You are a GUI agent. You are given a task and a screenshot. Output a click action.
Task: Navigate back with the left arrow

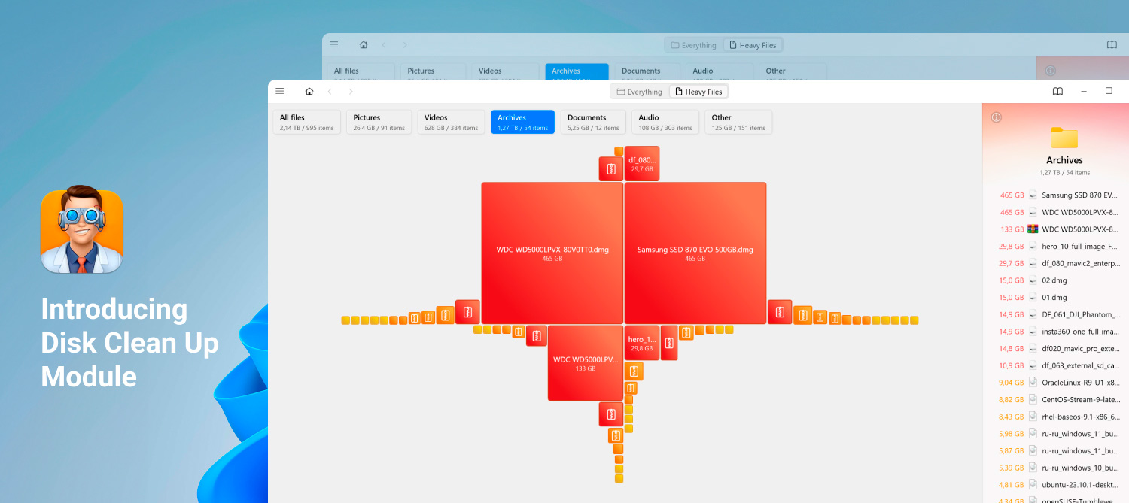[329, 92]
